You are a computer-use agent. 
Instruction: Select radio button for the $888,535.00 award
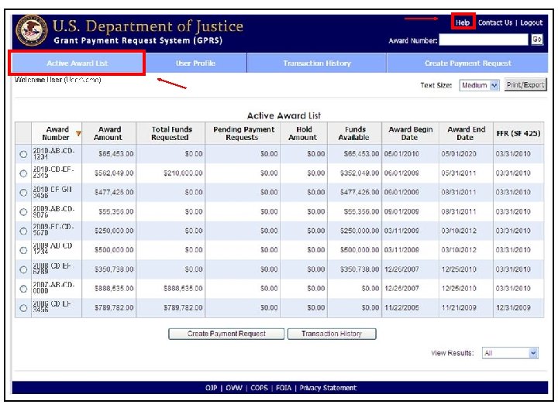[x=23, y=289]
